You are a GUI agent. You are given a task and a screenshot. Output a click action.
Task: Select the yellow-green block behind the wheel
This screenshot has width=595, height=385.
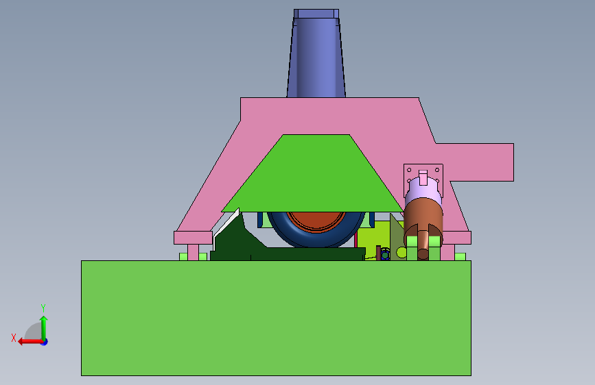tap(374, 237)
